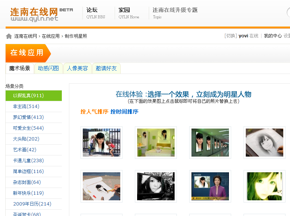Open the CCTV news anchor effect thumbnail
The image size is (290, 216).
[210, 186]
